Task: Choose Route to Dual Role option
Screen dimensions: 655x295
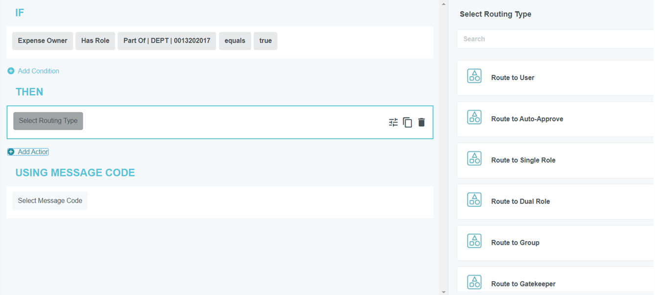Action: 520,201
